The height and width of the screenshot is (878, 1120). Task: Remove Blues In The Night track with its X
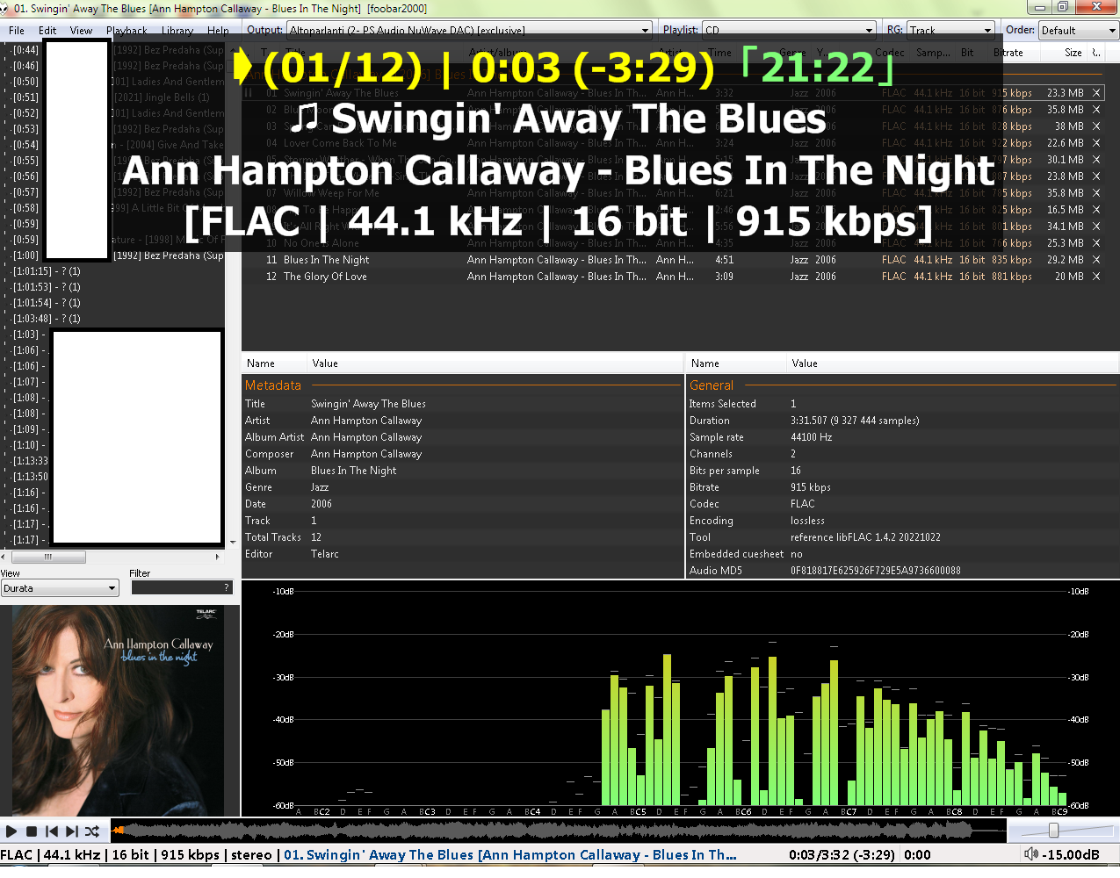(x=1096, y=260)
